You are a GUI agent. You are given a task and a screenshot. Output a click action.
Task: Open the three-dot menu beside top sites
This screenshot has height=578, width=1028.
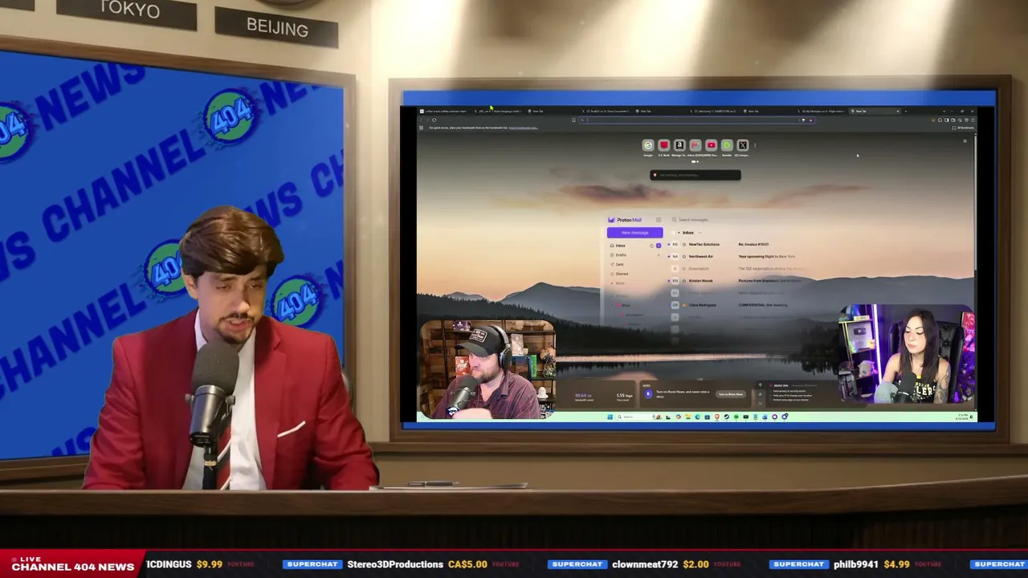pos(755,145)
